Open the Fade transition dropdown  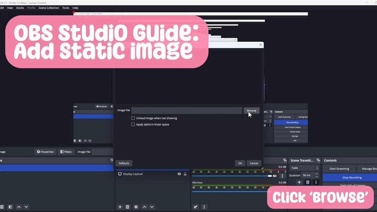(304, 168)
